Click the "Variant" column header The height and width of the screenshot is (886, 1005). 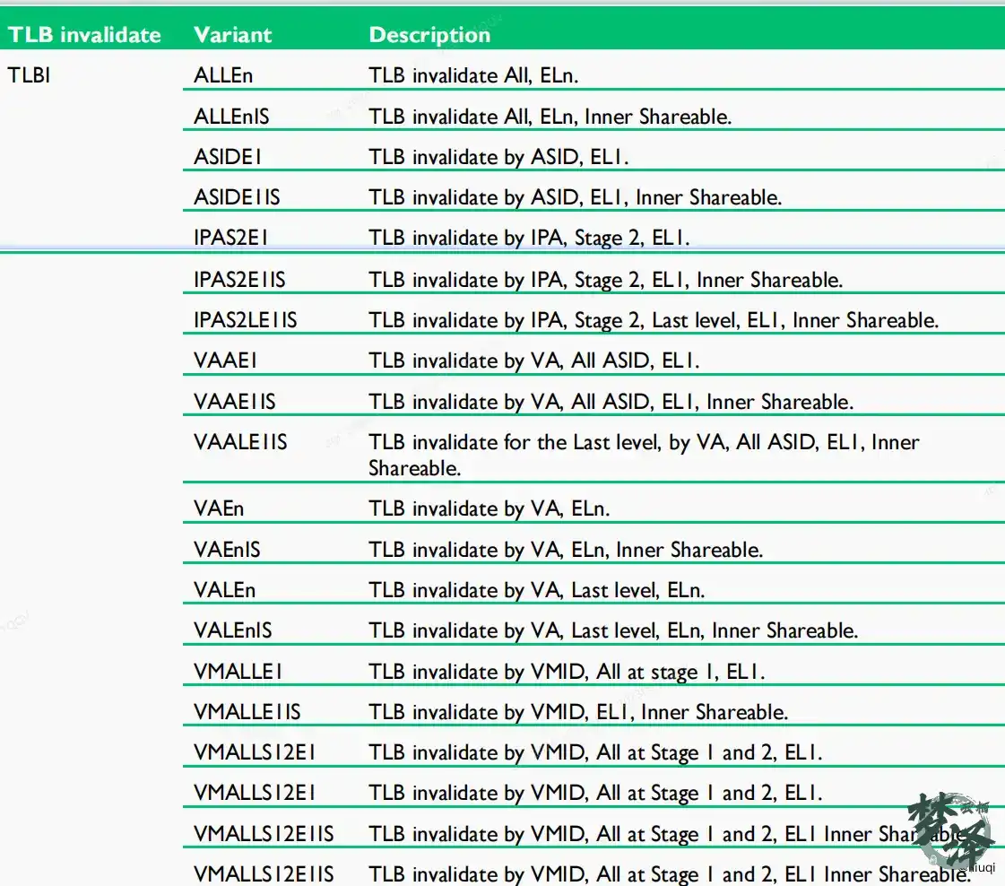(233, 35)
